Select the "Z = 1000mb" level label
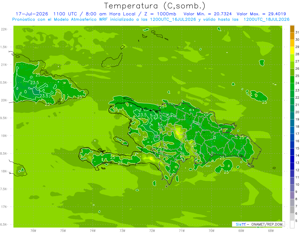Viewport: 304px width, 234px height. (x=160, y=14)
